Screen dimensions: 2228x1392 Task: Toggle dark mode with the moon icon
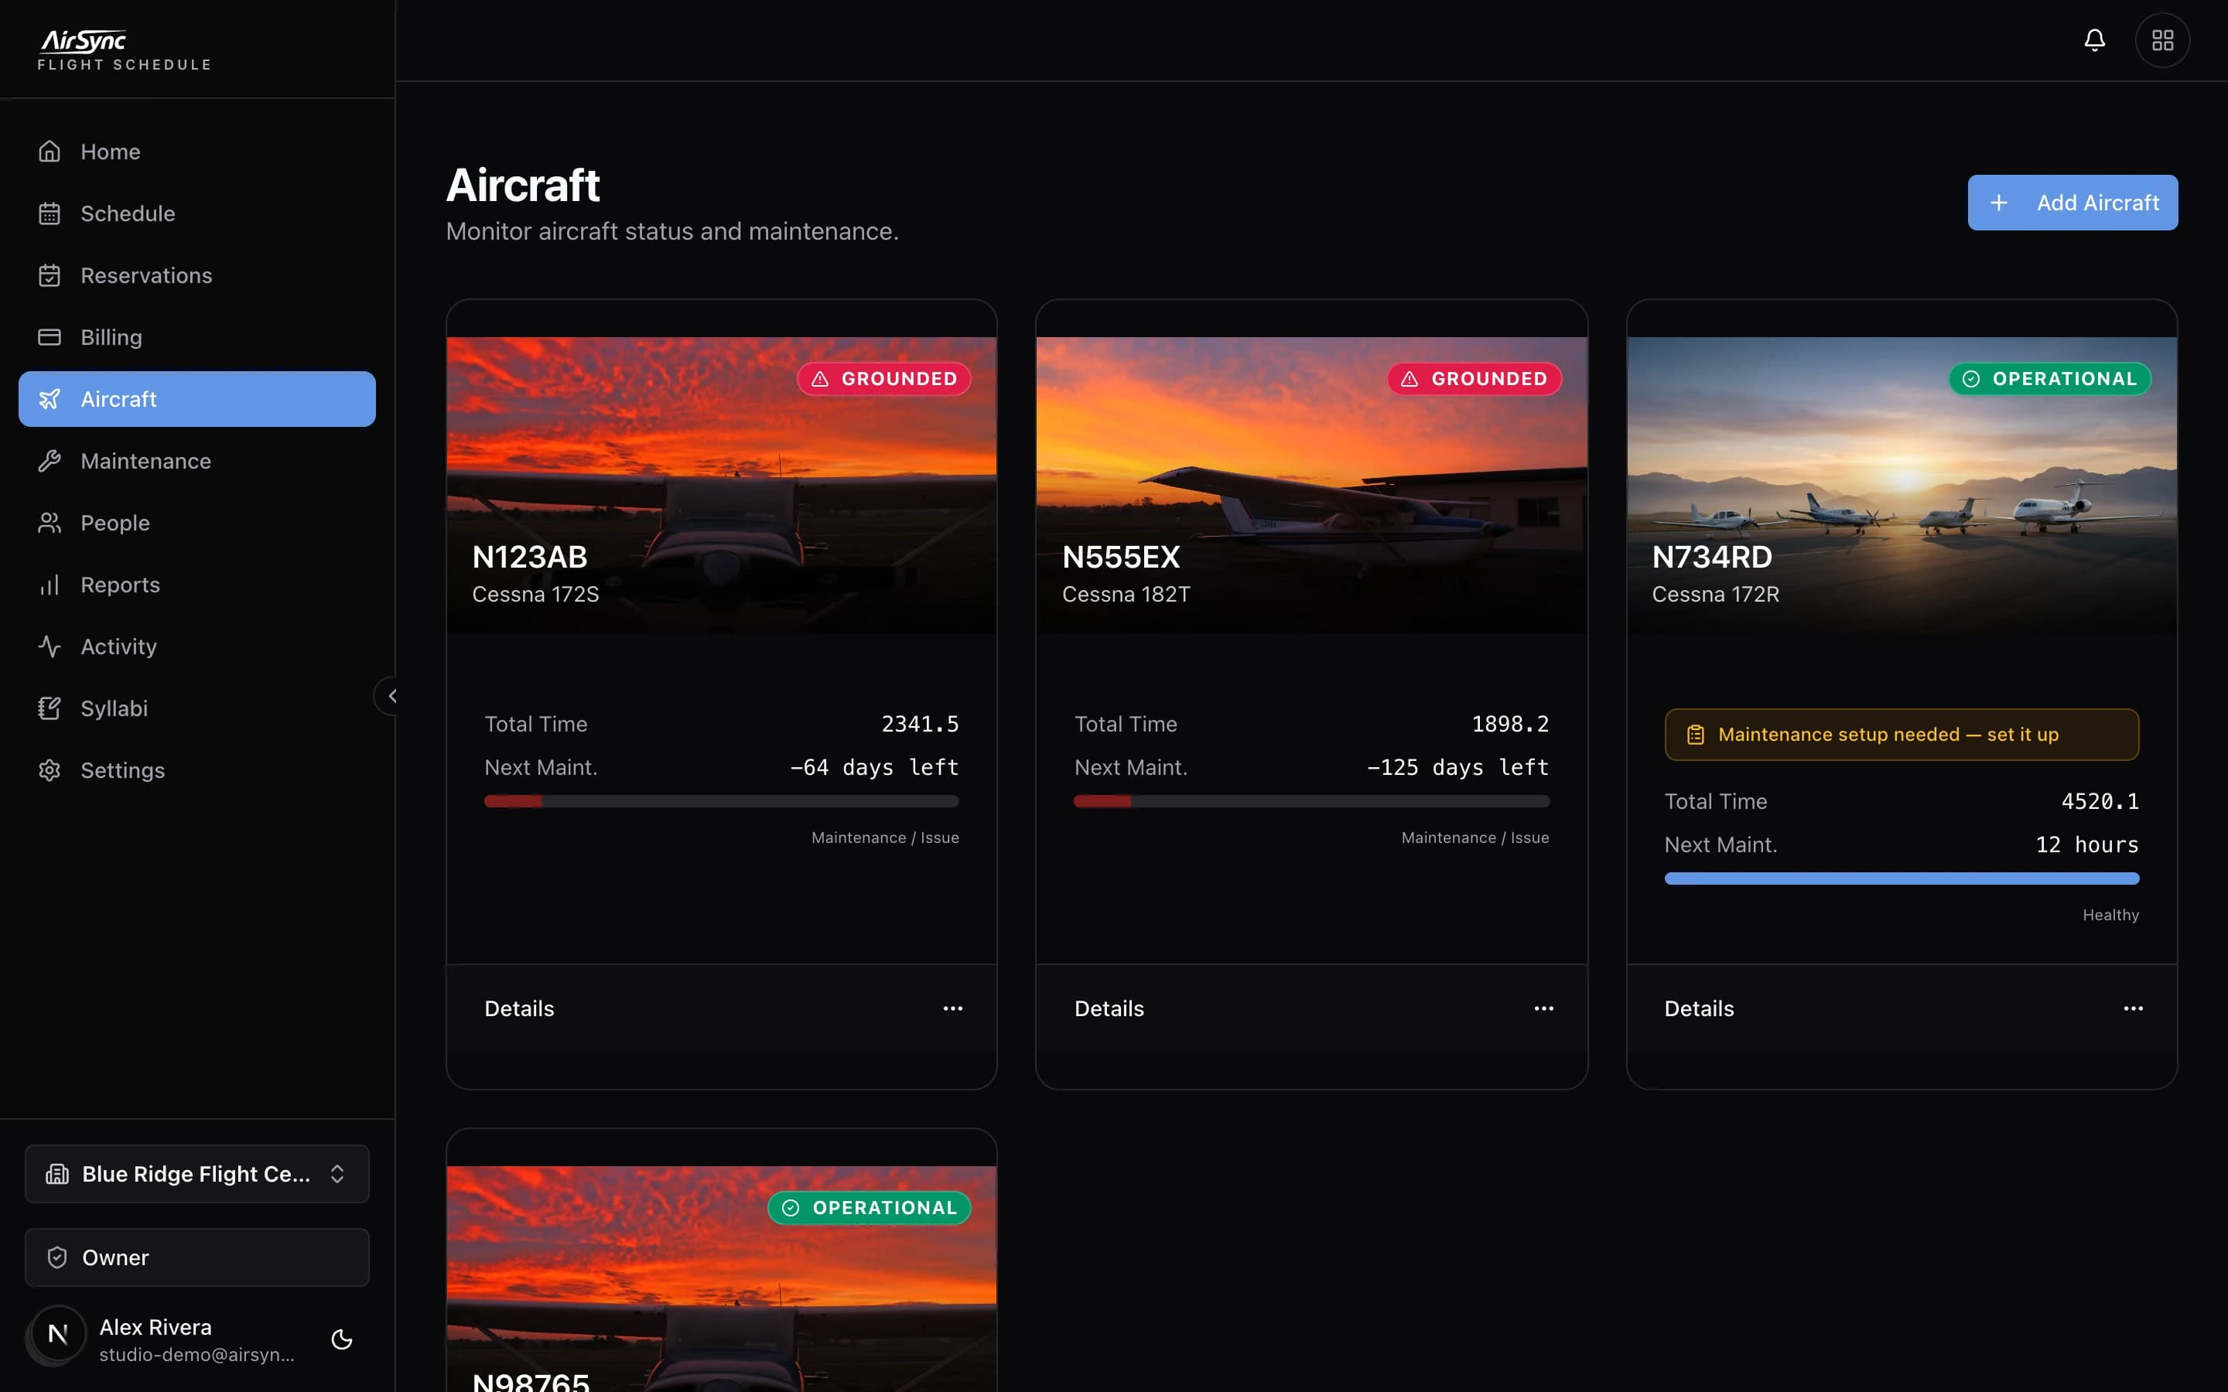tap(342, 1339)
